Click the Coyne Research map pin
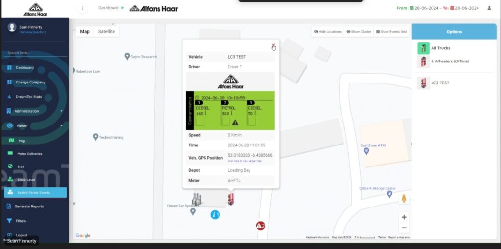The width and height of the screenshot is (501, 249). 127,56
